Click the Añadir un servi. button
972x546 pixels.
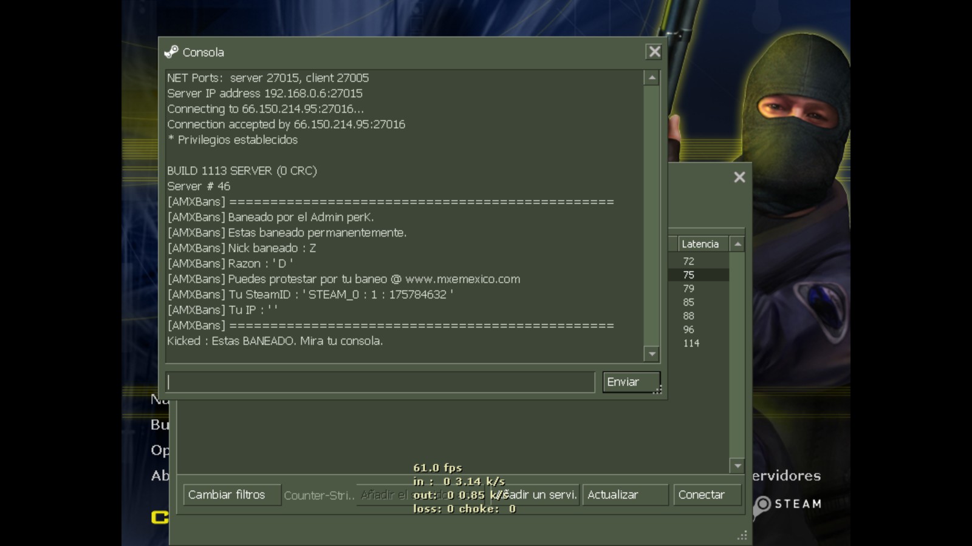[535, 495]
